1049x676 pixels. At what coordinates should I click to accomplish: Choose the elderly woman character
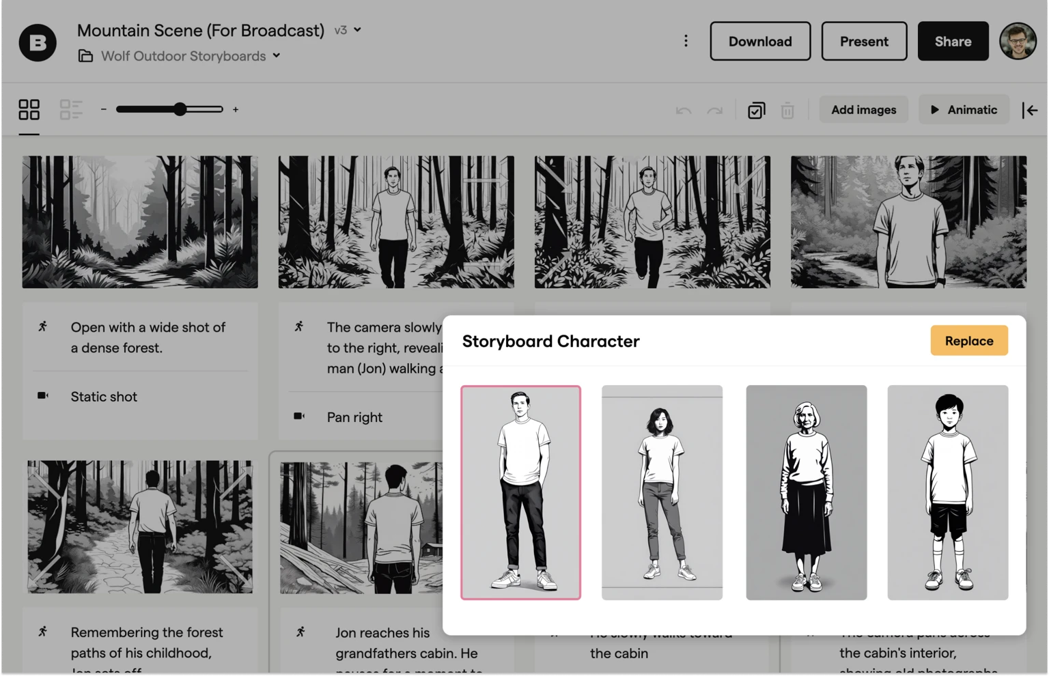tap(806, 492)
